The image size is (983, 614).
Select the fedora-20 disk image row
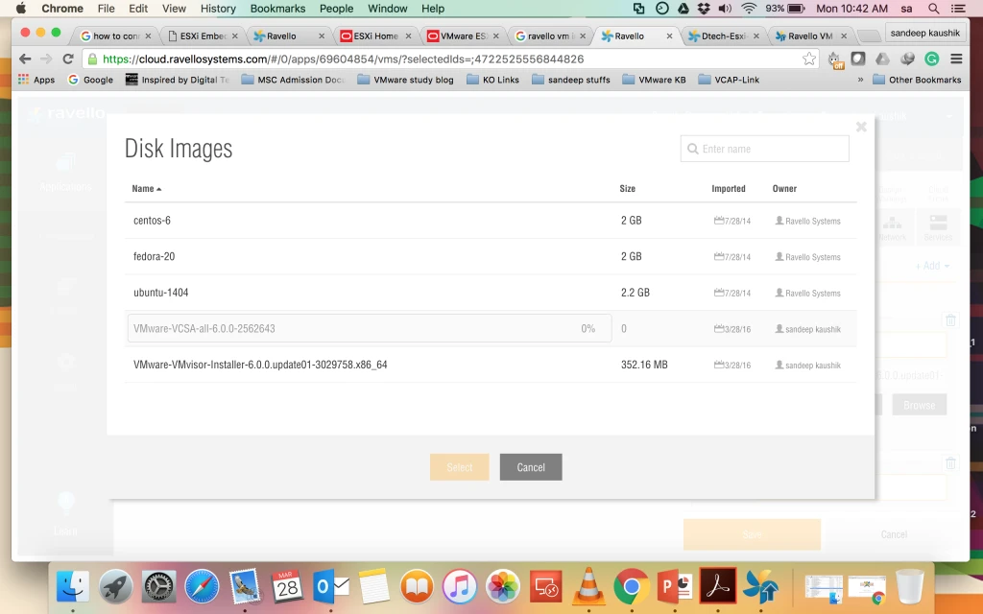coord(491,256)
